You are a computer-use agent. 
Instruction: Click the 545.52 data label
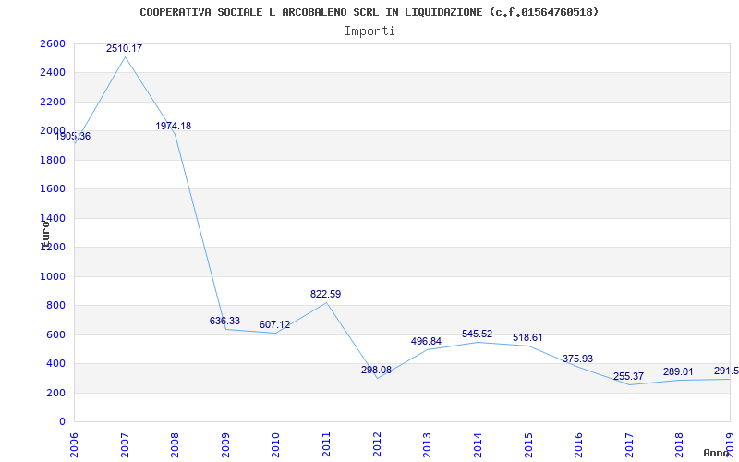477,334
